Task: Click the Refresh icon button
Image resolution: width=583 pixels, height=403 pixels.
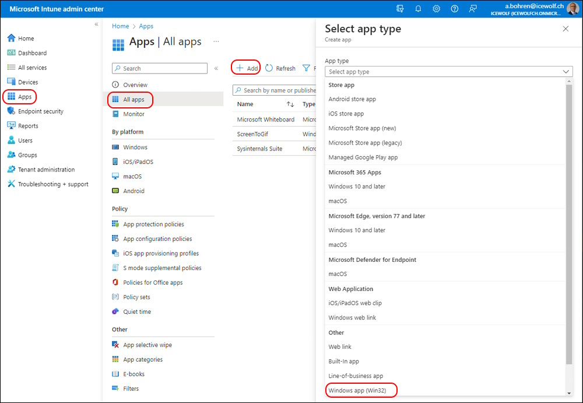Action: [269, 68]
